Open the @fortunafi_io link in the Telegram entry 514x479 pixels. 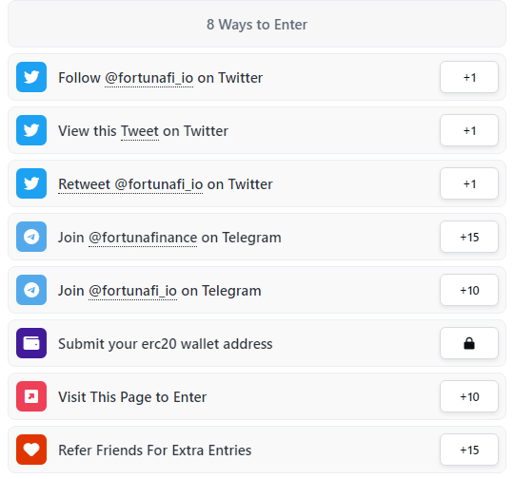pyautogui.click(x=132, y=291)
